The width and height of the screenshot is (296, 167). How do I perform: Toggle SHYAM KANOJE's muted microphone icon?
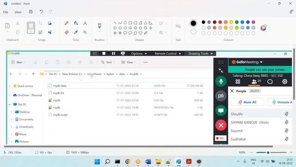[286, 122]
